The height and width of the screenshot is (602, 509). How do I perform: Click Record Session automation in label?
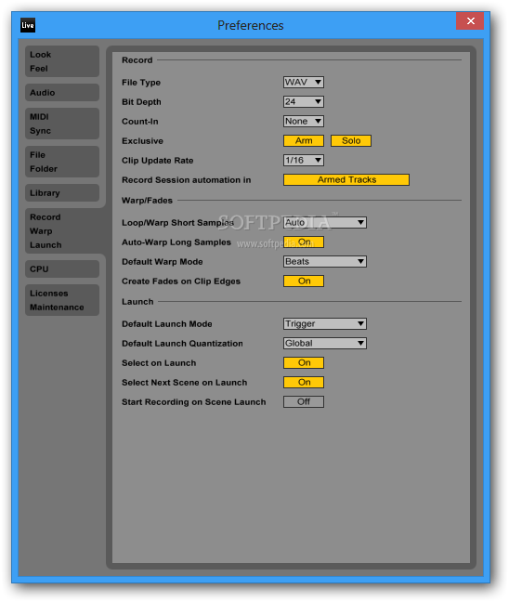[x=186, y=180]
